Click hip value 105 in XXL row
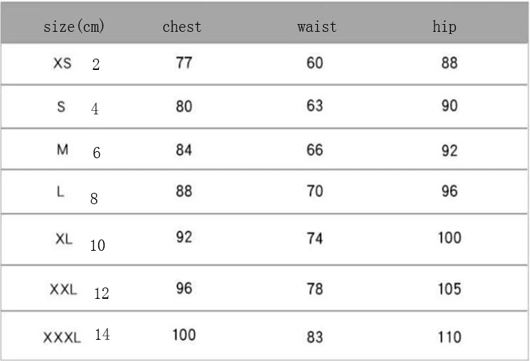Viewport: 530px width, 361px height. 449,288
